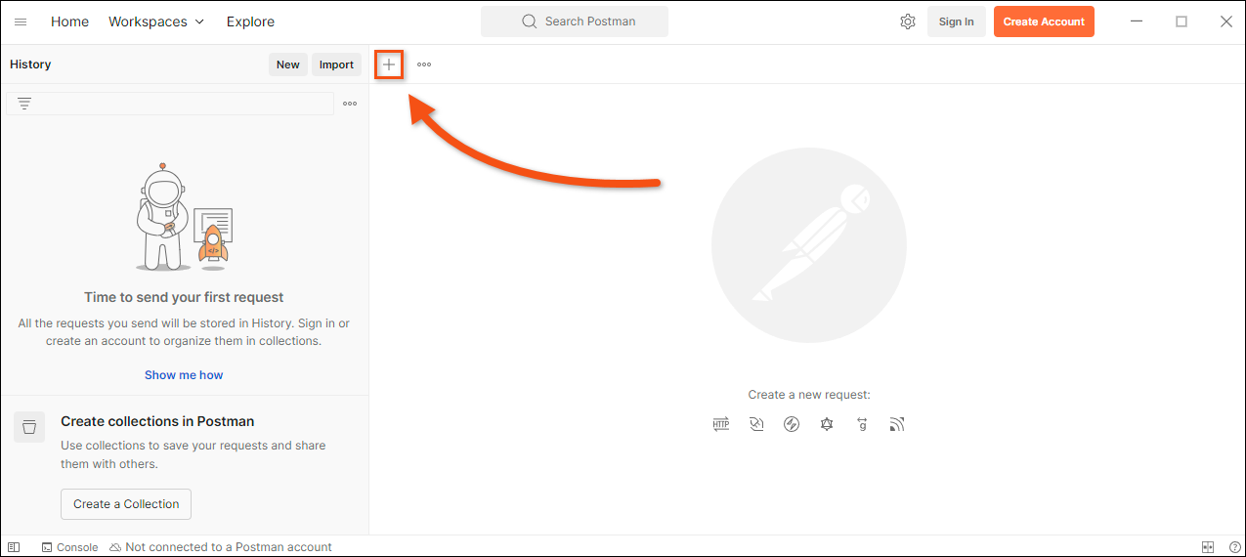Viewport: 1246px width, 557px height.
Task: Create a new WebSocket request
Action: [756, 424]
